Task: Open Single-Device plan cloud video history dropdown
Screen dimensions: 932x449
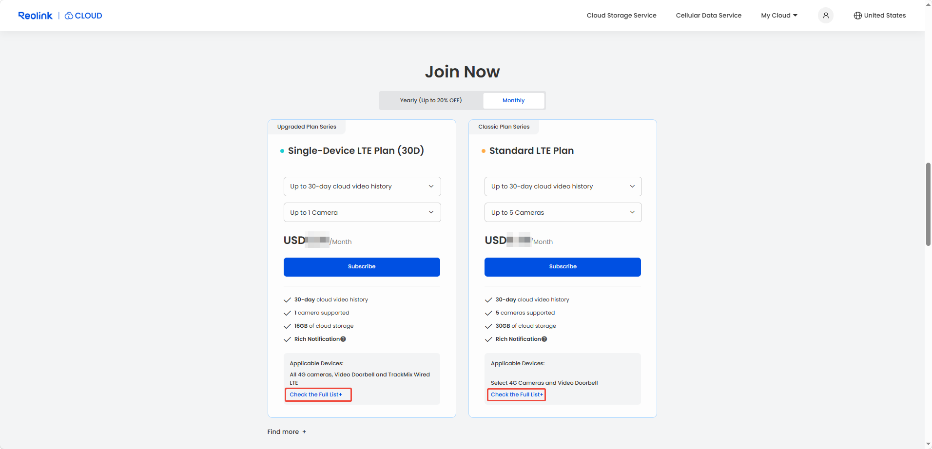Action: (x=362, y=187)
